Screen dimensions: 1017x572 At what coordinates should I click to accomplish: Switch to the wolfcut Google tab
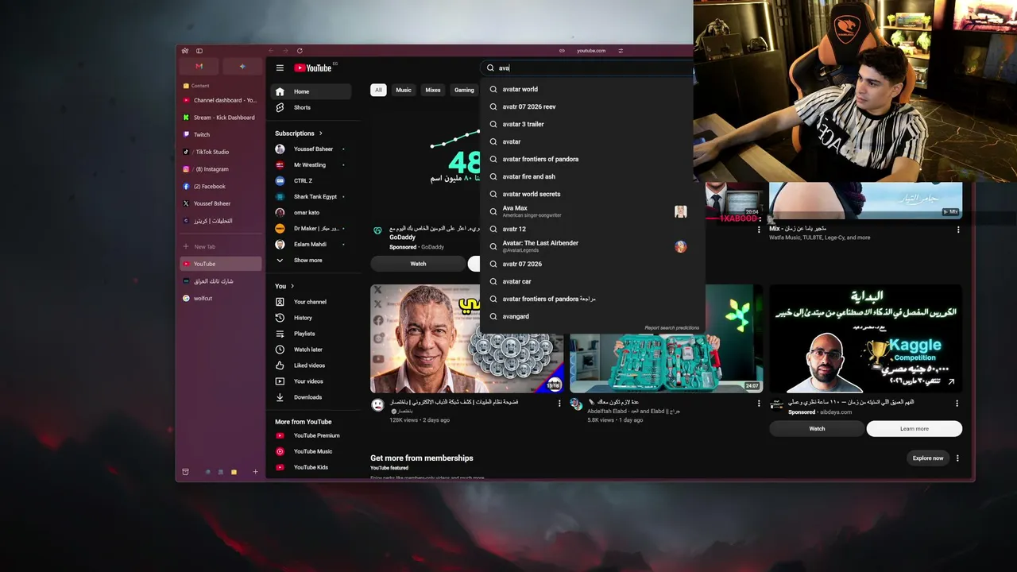click(x=221, y=299)
